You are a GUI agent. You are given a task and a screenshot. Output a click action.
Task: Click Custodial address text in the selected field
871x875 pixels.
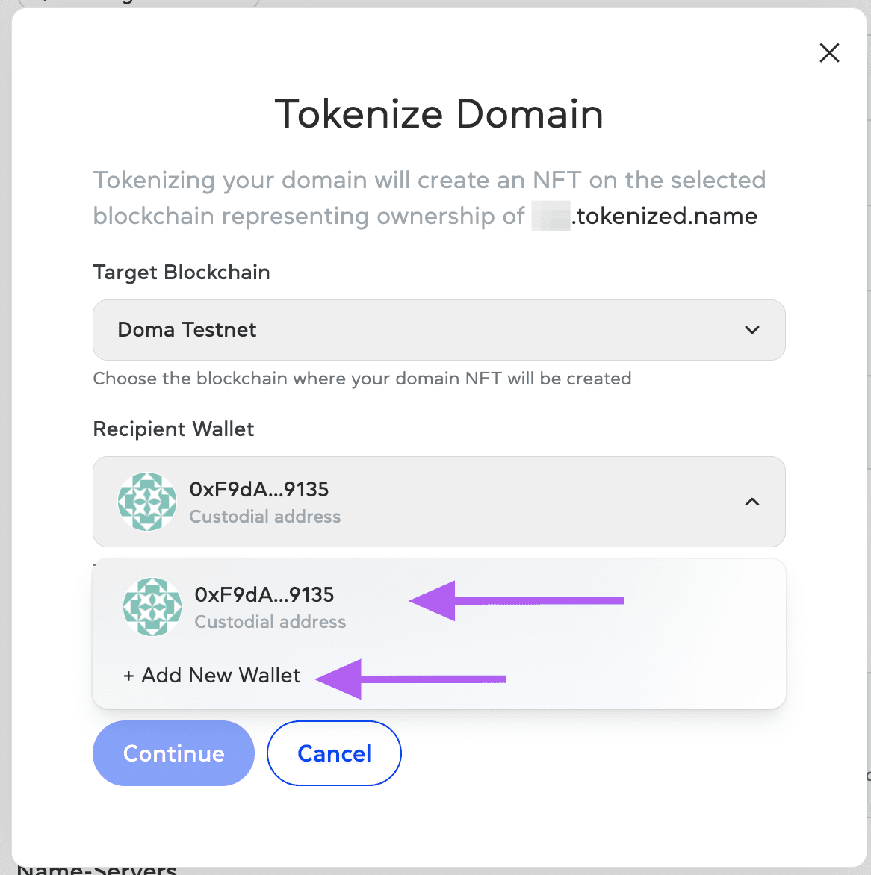tap(265, 517)
